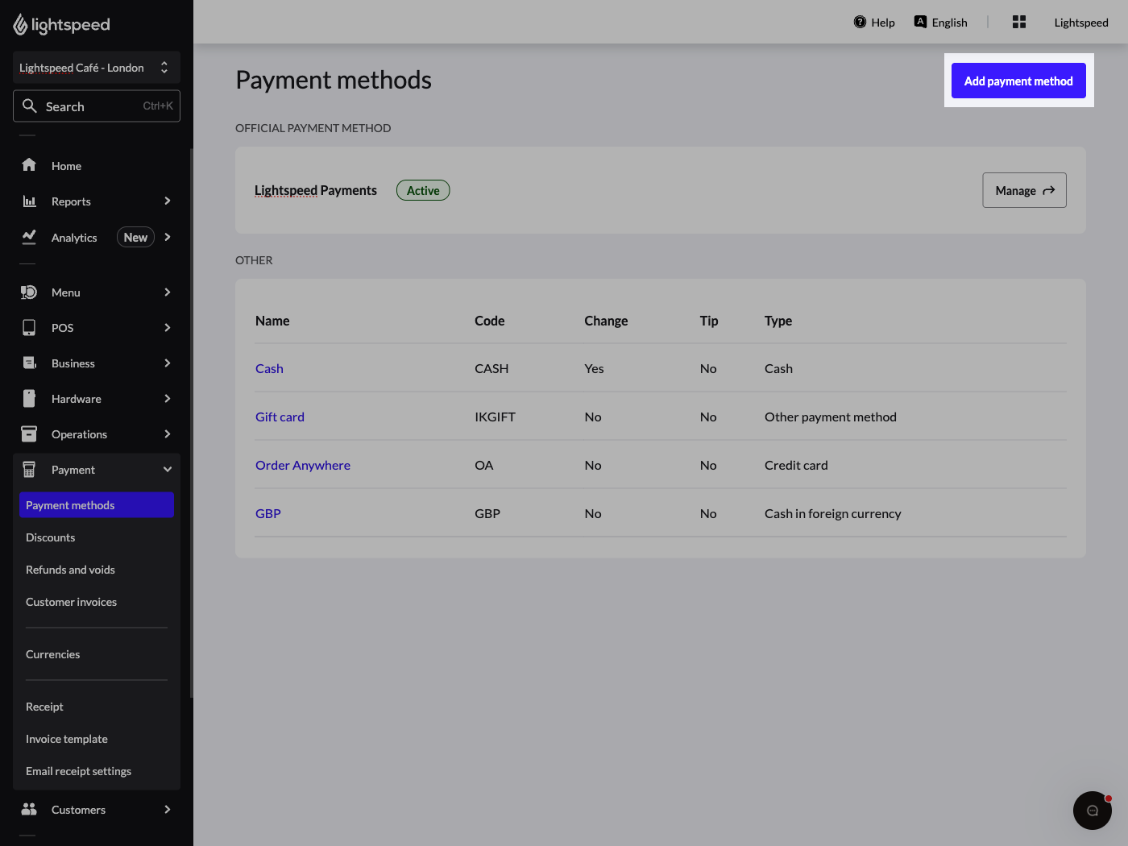
Task: Expand the Business section chevron
Action: [x=167, y=363]
